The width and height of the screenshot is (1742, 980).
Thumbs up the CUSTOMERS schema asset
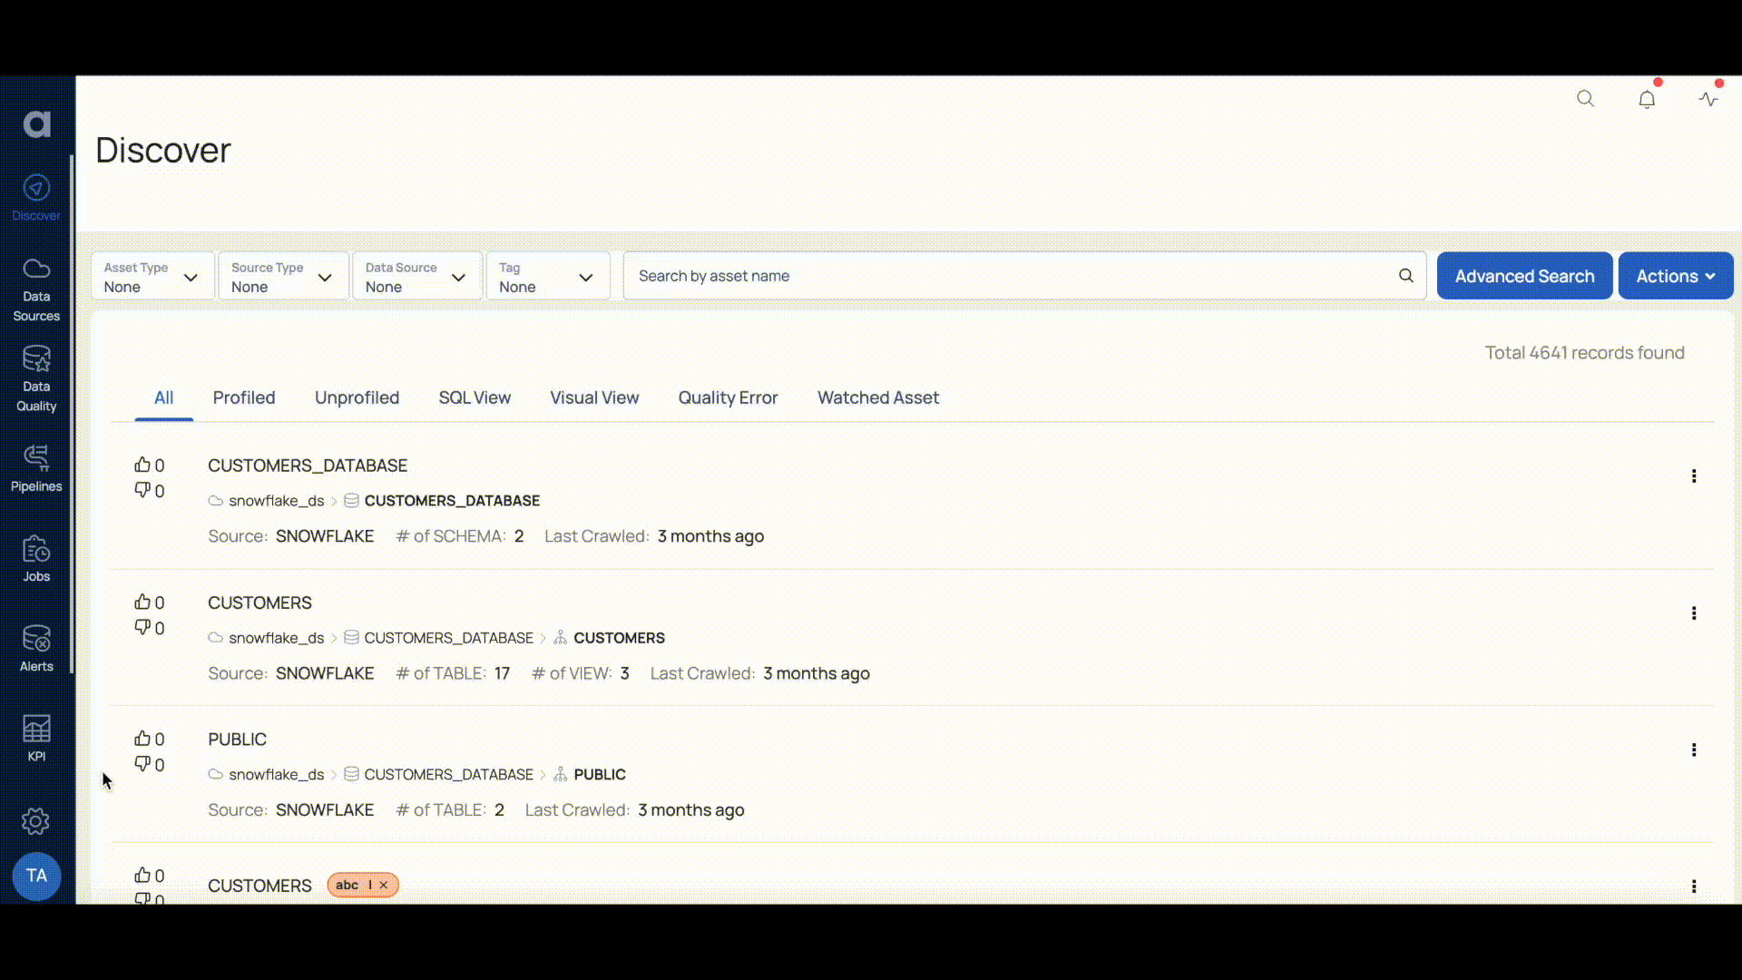[x=142, y=602]
